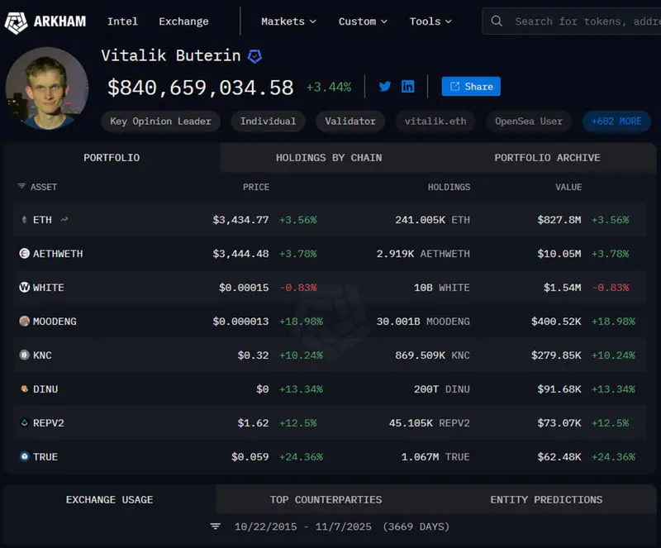The height and width of the screenshot is (548, 661).
Task: Switch to Holdings By Chain tab
Action: click(329, 158)
